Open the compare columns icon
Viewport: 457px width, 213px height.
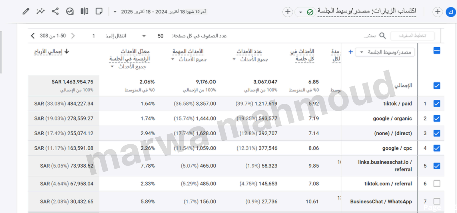(84, 11)
